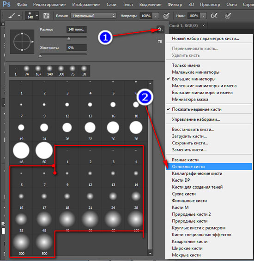Click the Размер size slider handle
Viewport: 254px width, 261px height.
tap(69, 39)
